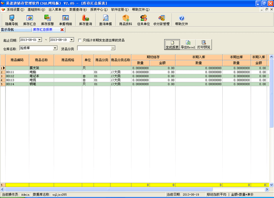Click the 生成报表 button
The image size is (274, 198).
point(172,44)
